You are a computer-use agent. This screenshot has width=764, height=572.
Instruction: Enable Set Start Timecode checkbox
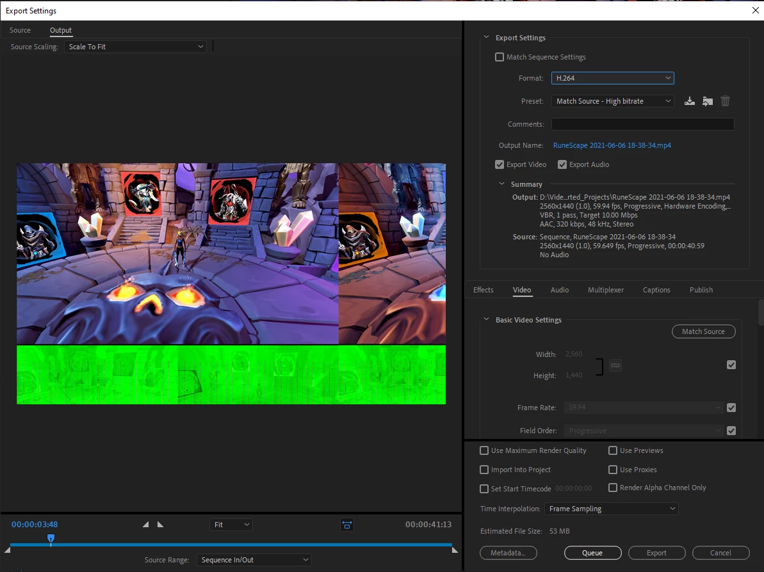pyautogui.click(x=484, y=489)
